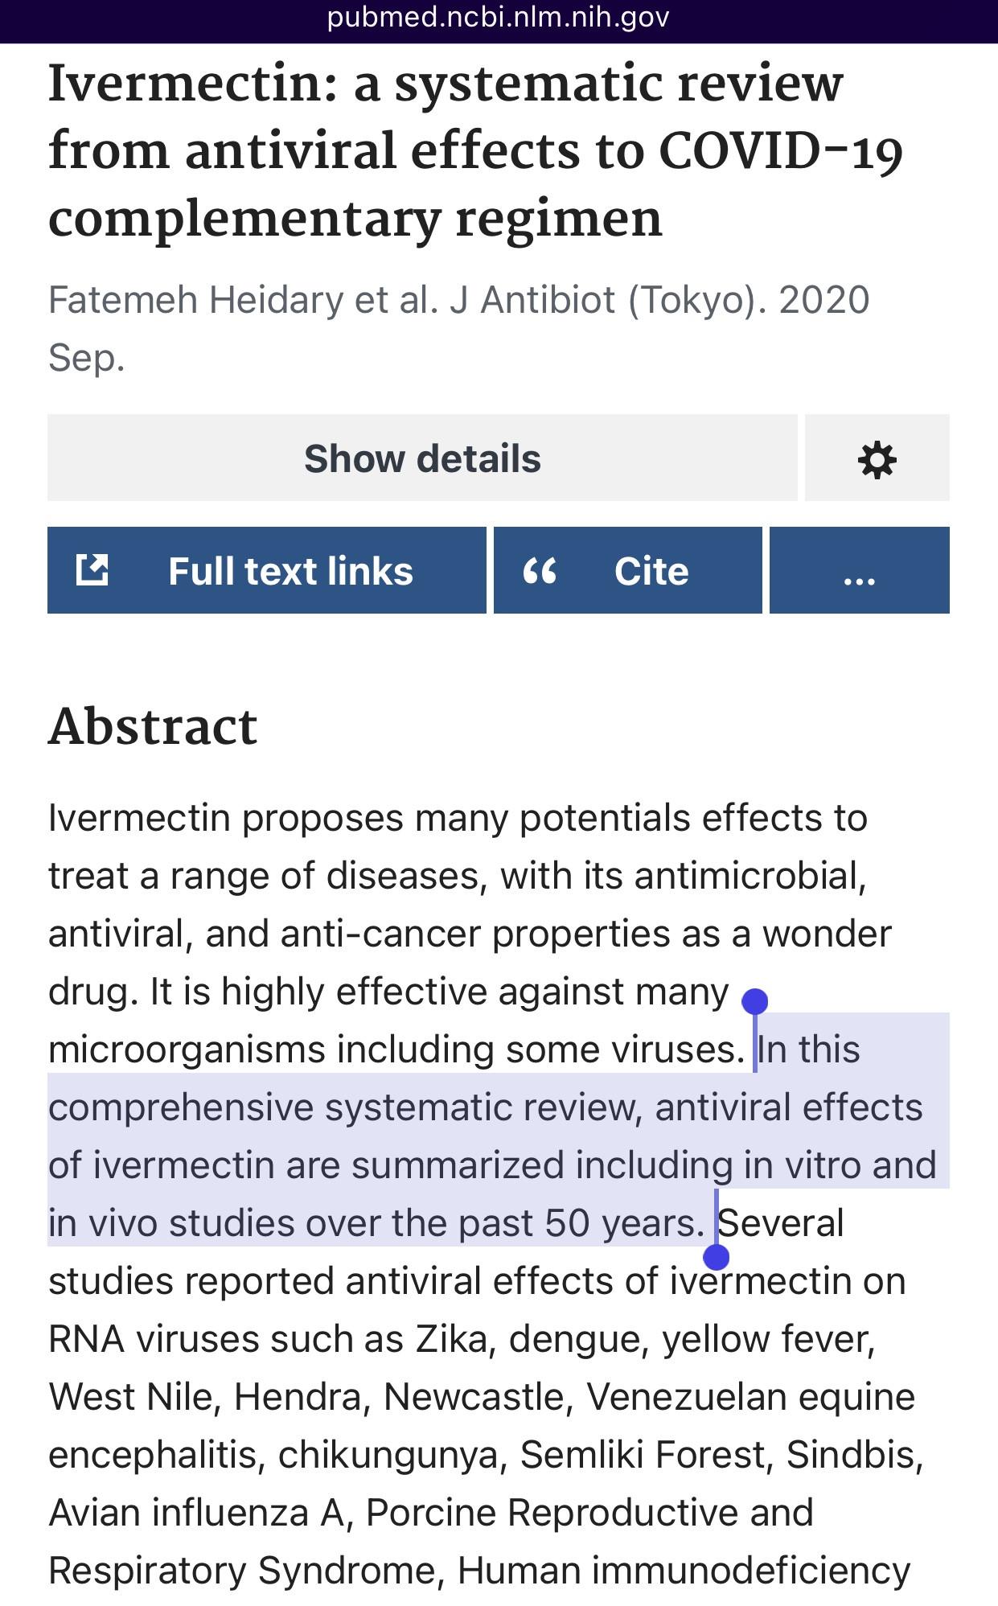Tap the article title Ivermectin systematic review
The width and height of the screenshot is (998, 1606).
475,150
